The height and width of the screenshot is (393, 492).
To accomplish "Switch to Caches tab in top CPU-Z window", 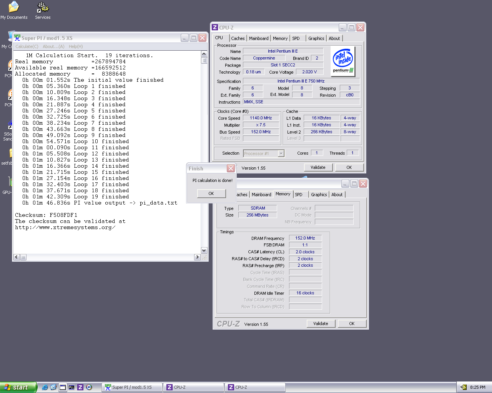I will point(238,38).
